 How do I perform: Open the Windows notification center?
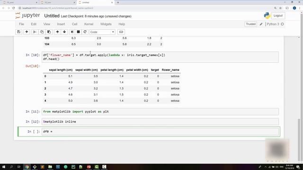[298, 167]
